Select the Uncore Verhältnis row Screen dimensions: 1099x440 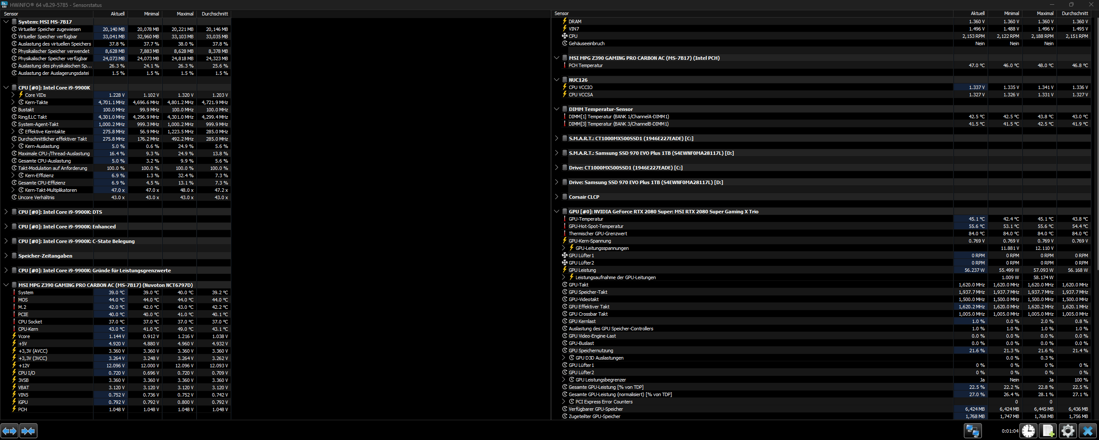pyautogui.click(x=115, y=197)
